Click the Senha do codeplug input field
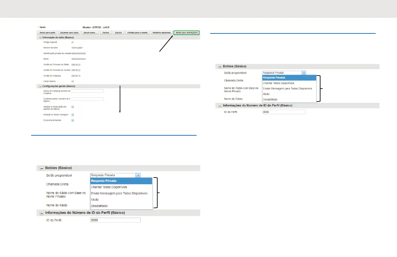The image size is (397, 257). [87, 91]
